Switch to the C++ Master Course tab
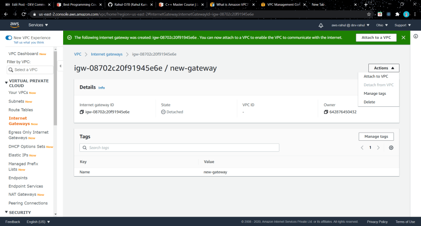Screen dimensions: 421x226 click(x=181, y=5)
